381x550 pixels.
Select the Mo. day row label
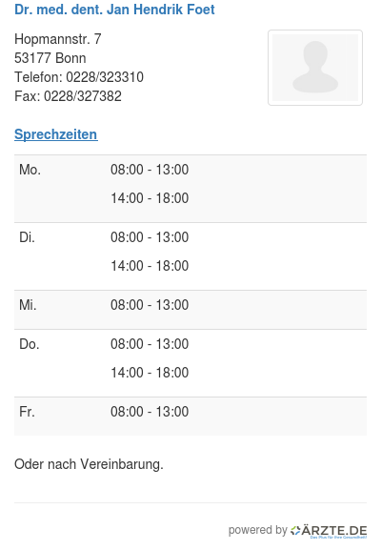30,170
